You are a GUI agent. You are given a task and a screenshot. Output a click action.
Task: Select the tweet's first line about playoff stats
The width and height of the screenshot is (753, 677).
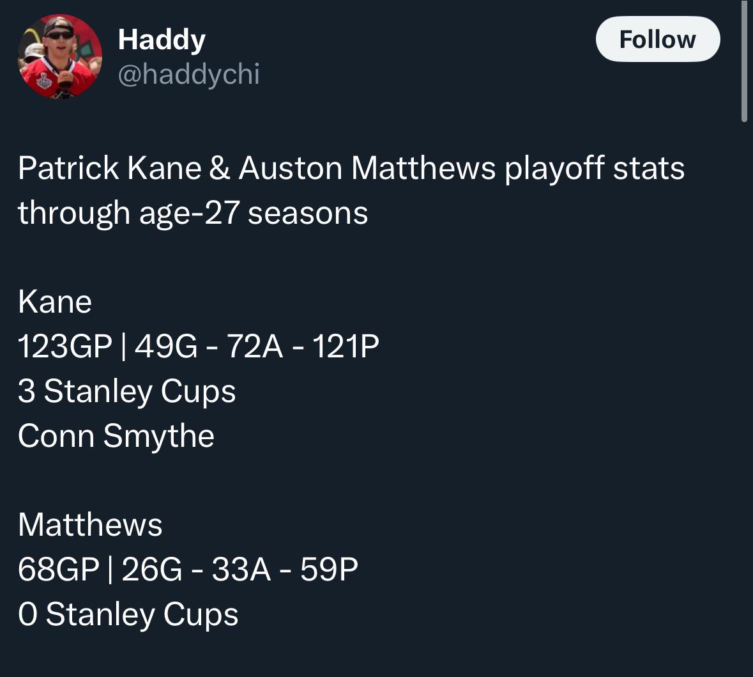click(351, 168)
